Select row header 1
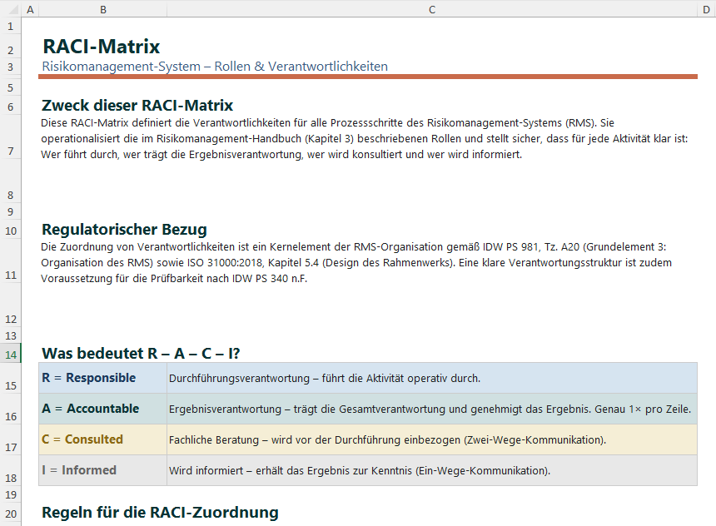Viewport: 716px width, 526px height. click(11, 26)
